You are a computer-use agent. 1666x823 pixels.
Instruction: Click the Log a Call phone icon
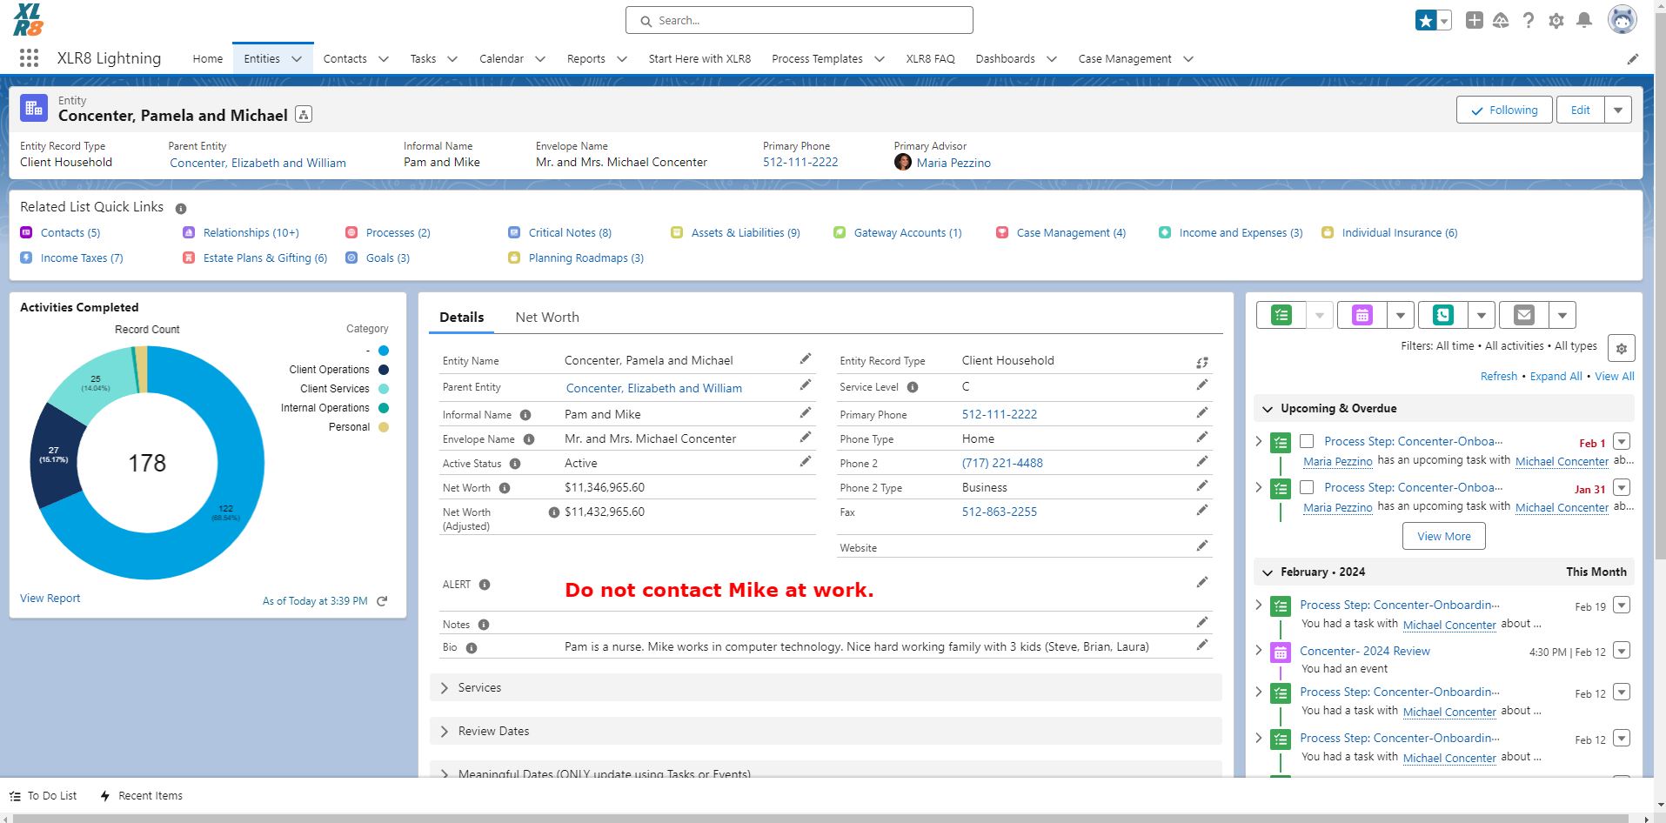click(1442, 315)
